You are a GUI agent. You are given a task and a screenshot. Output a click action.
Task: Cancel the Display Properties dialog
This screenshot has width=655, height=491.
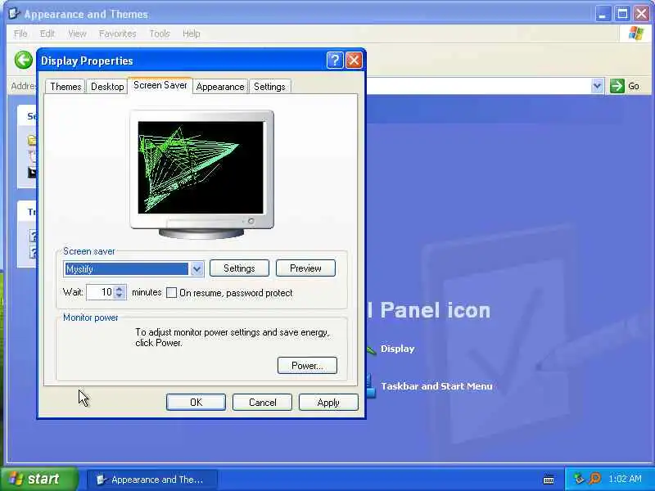262,402
